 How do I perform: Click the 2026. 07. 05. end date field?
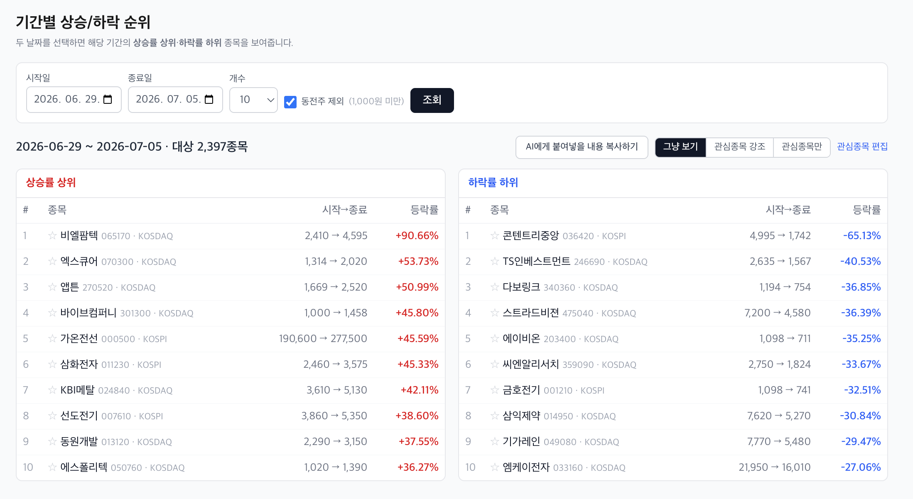(175, 100)
